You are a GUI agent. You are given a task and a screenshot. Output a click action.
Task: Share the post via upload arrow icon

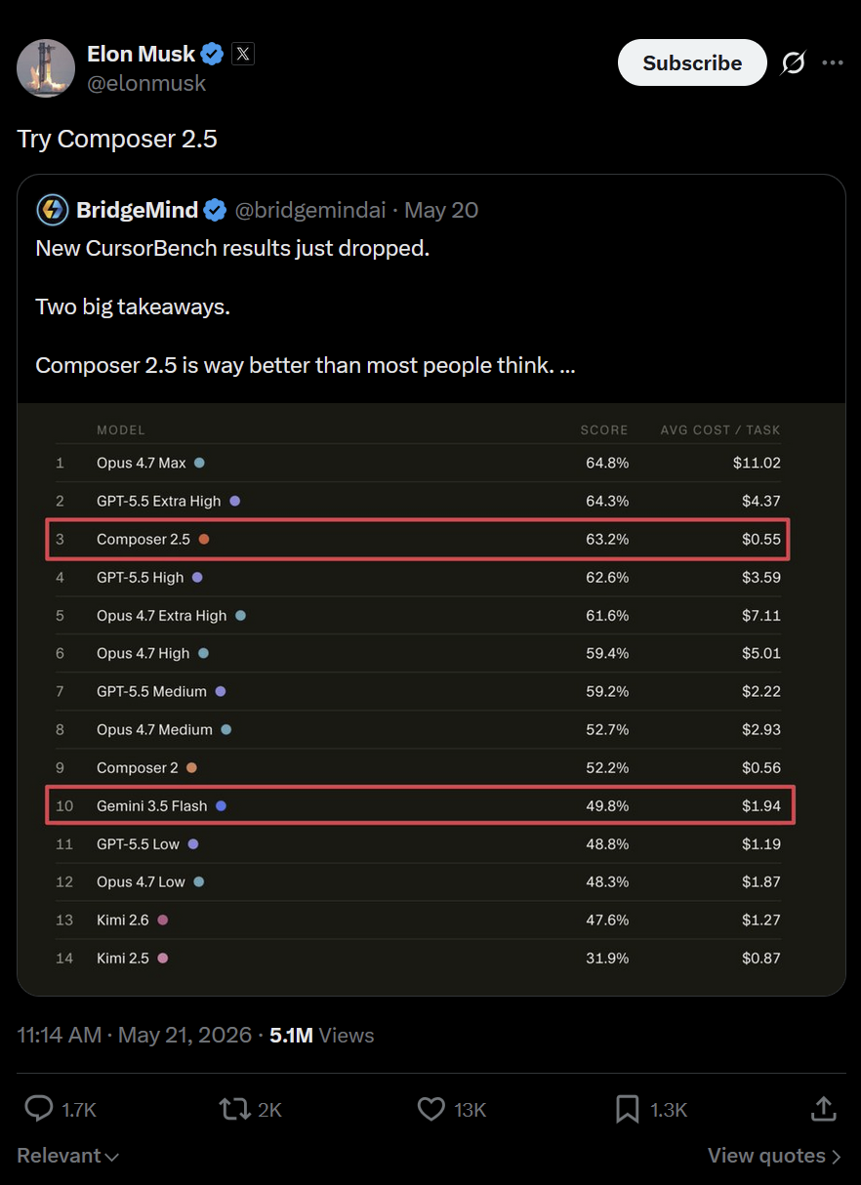823,1109
